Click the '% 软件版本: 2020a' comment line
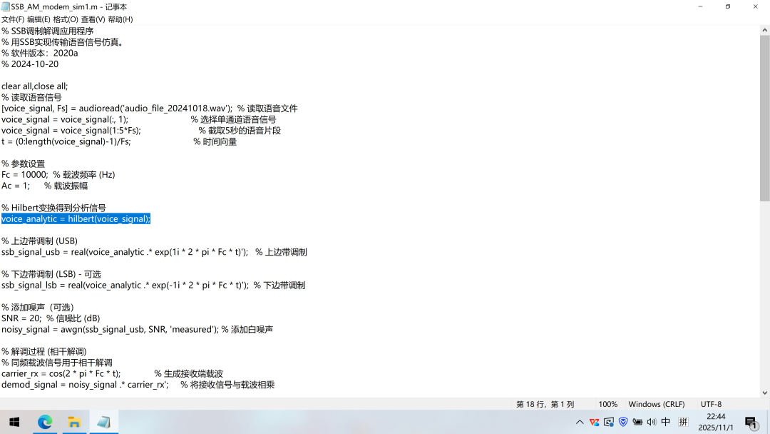This screenshot has height=434, width=770. [x=39, y=53]
